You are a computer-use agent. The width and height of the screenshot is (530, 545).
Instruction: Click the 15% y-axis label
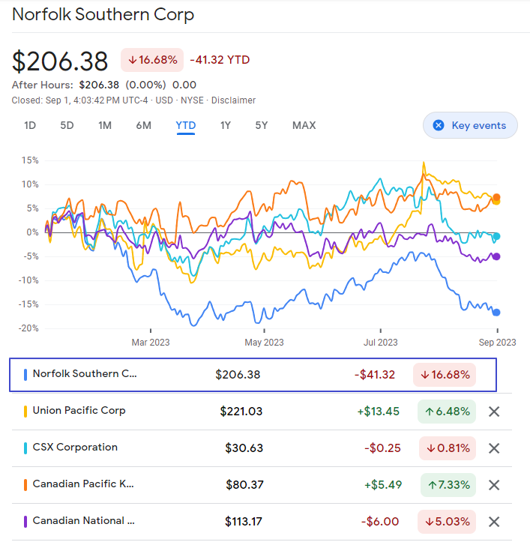tap(30, 160)
